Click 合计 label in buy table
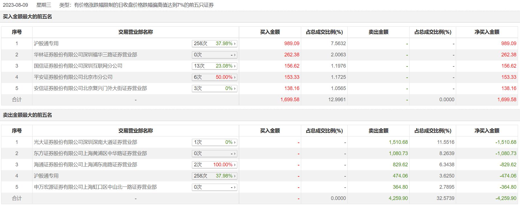Screen dimensions: 520x205 tap(17, 100)
